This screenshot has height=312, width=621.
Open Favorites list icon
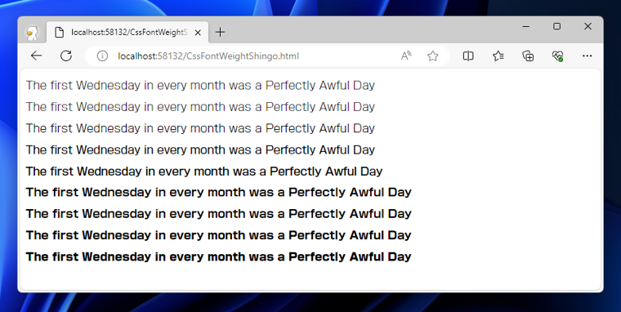click(498, 56)
